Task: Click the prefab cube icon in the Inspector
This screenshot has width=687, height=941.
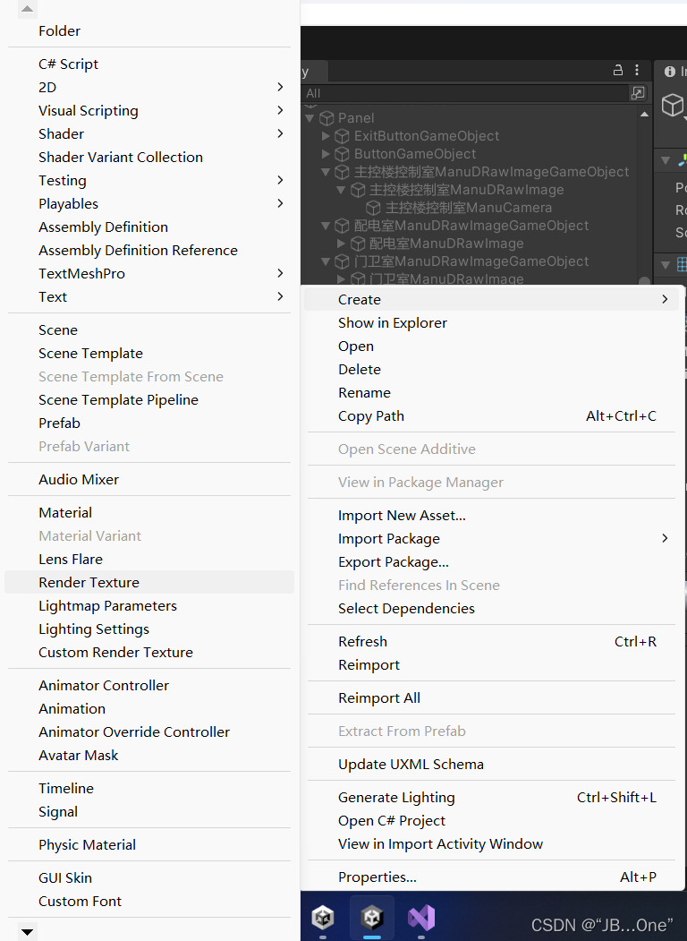Action: [673, 105]
